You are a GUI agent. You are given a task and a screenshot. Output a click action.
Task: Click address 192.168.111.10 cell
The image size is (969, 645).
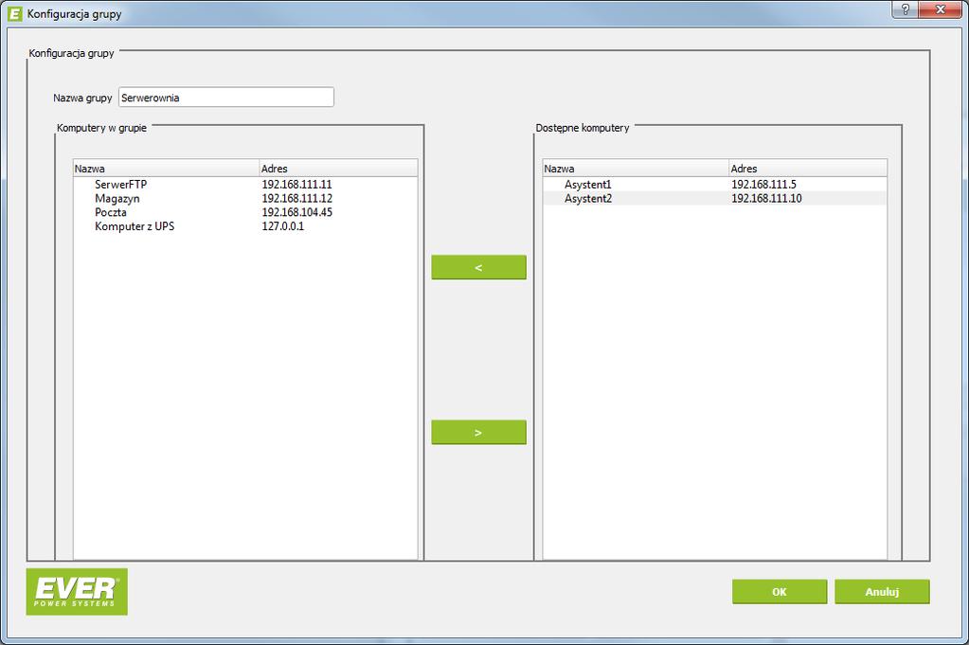pyautogui.click(x=767, y=198)
